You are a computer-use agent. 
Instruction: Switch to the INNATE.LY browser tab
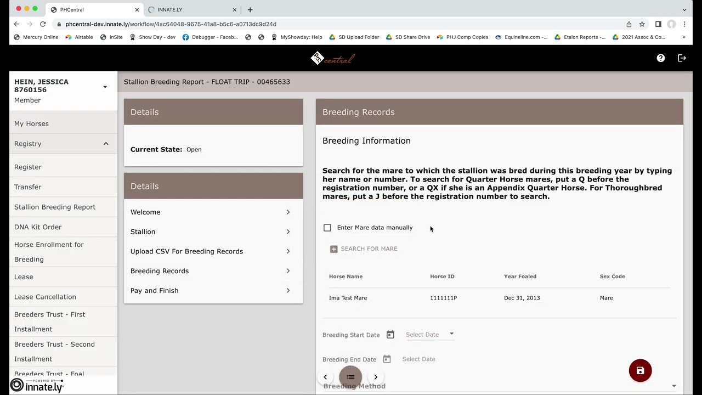tap(192, 10)
